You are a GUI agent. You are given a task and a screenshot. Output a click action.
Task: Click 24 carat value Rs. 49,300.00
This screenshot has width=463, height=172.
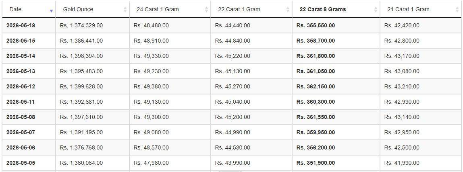151,117
